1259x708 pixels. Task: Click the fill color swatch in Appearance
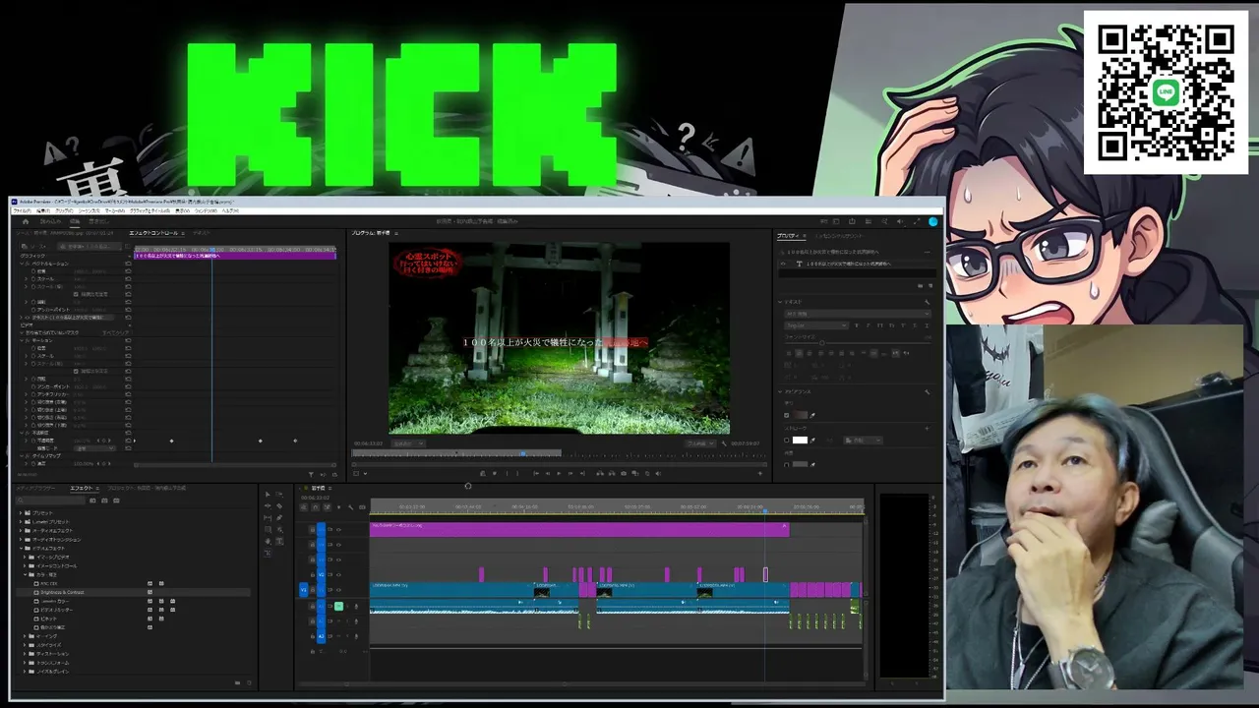point(800,415)
